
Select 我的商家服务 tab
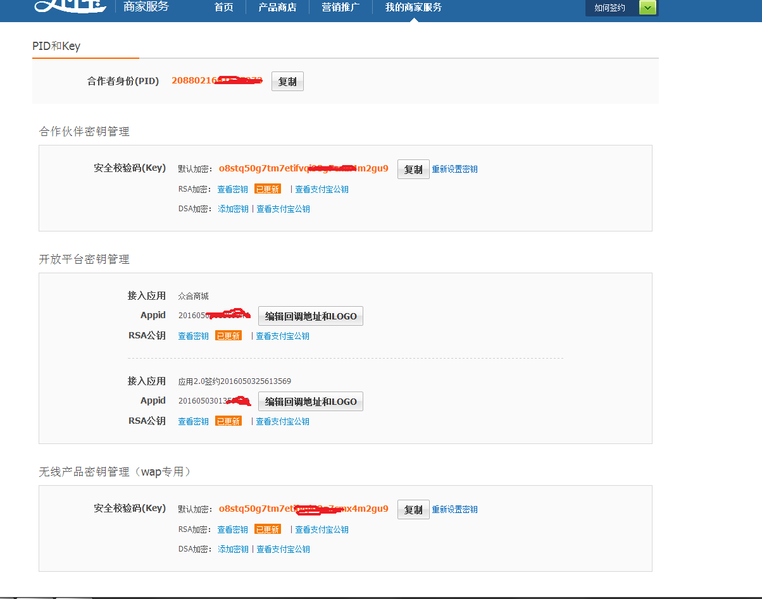tap(413, 8)
